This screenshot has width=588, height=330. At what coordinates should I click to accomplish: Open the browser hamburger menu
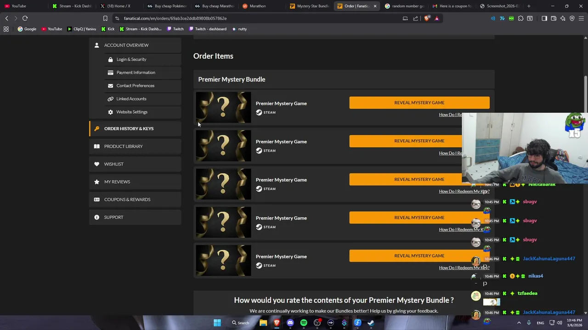(x=581, y=18)
